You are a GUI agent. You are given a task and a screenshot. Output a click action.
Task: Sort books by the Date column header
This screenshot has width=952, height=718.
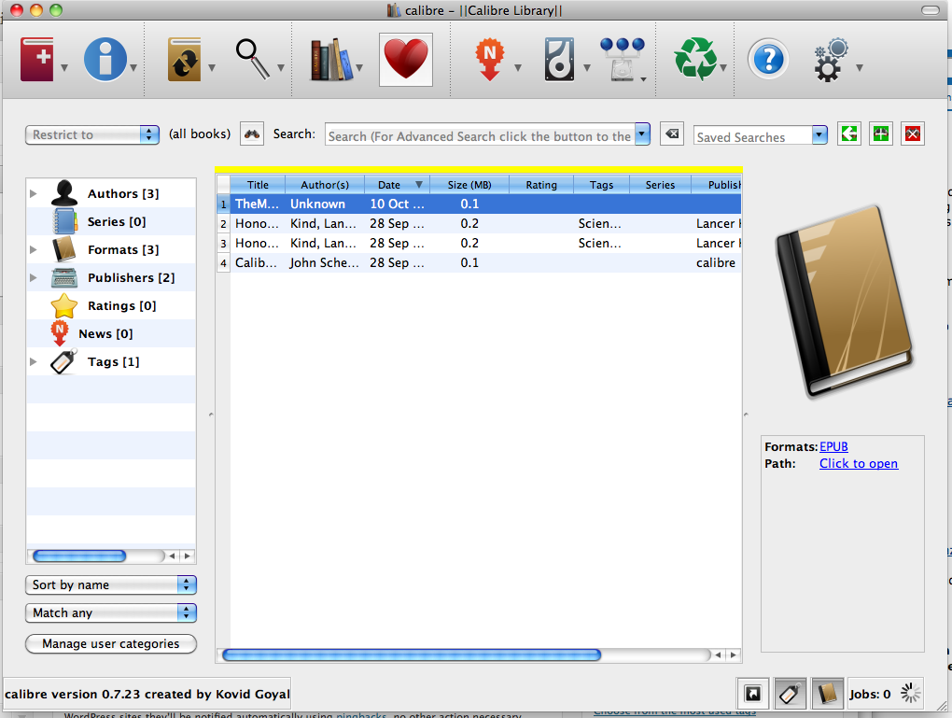tap(397, 185)
